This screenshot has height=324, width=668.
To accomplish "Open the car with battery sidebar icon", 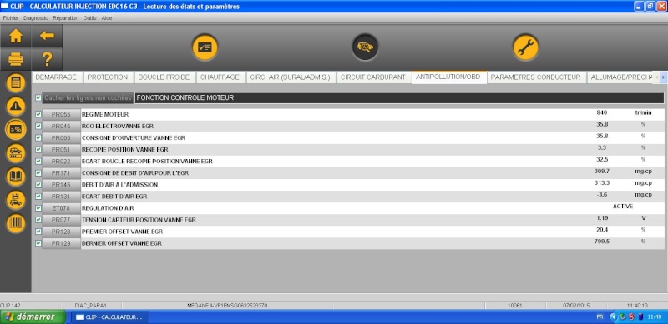I will point(16,153).
